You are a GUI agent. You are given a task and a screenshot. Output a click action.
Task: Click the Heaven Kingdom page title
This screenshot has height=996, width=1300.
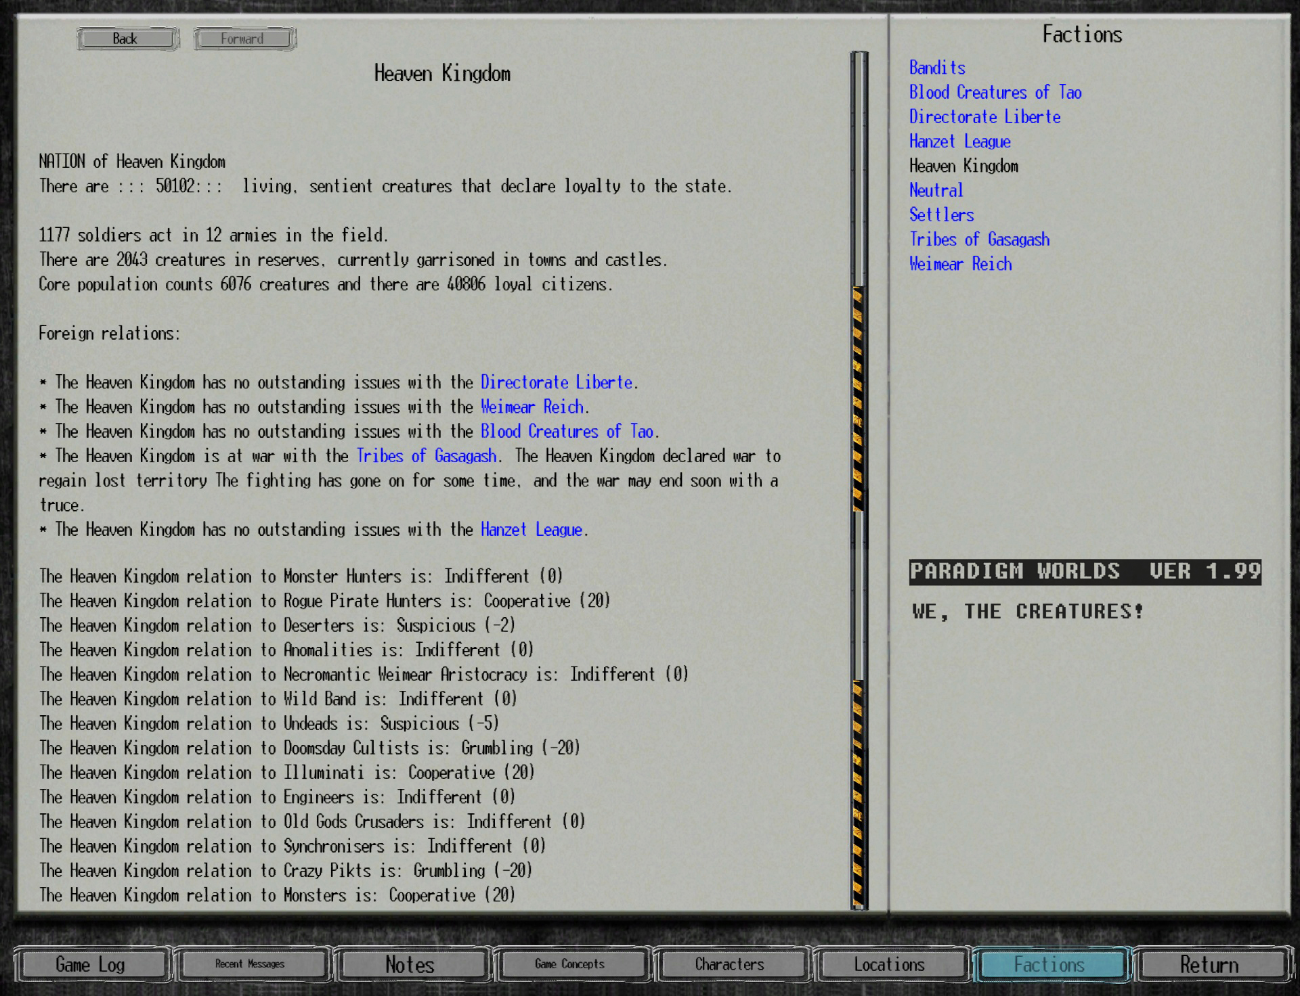click(442, 73)
